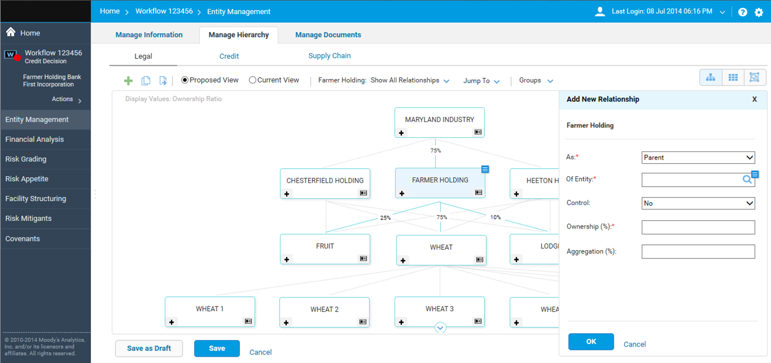The height and width of the screenshot is (363, 771).
Task: Click search icon in Of Entity field
Action: pyautogui.click(x=747, y=180)
